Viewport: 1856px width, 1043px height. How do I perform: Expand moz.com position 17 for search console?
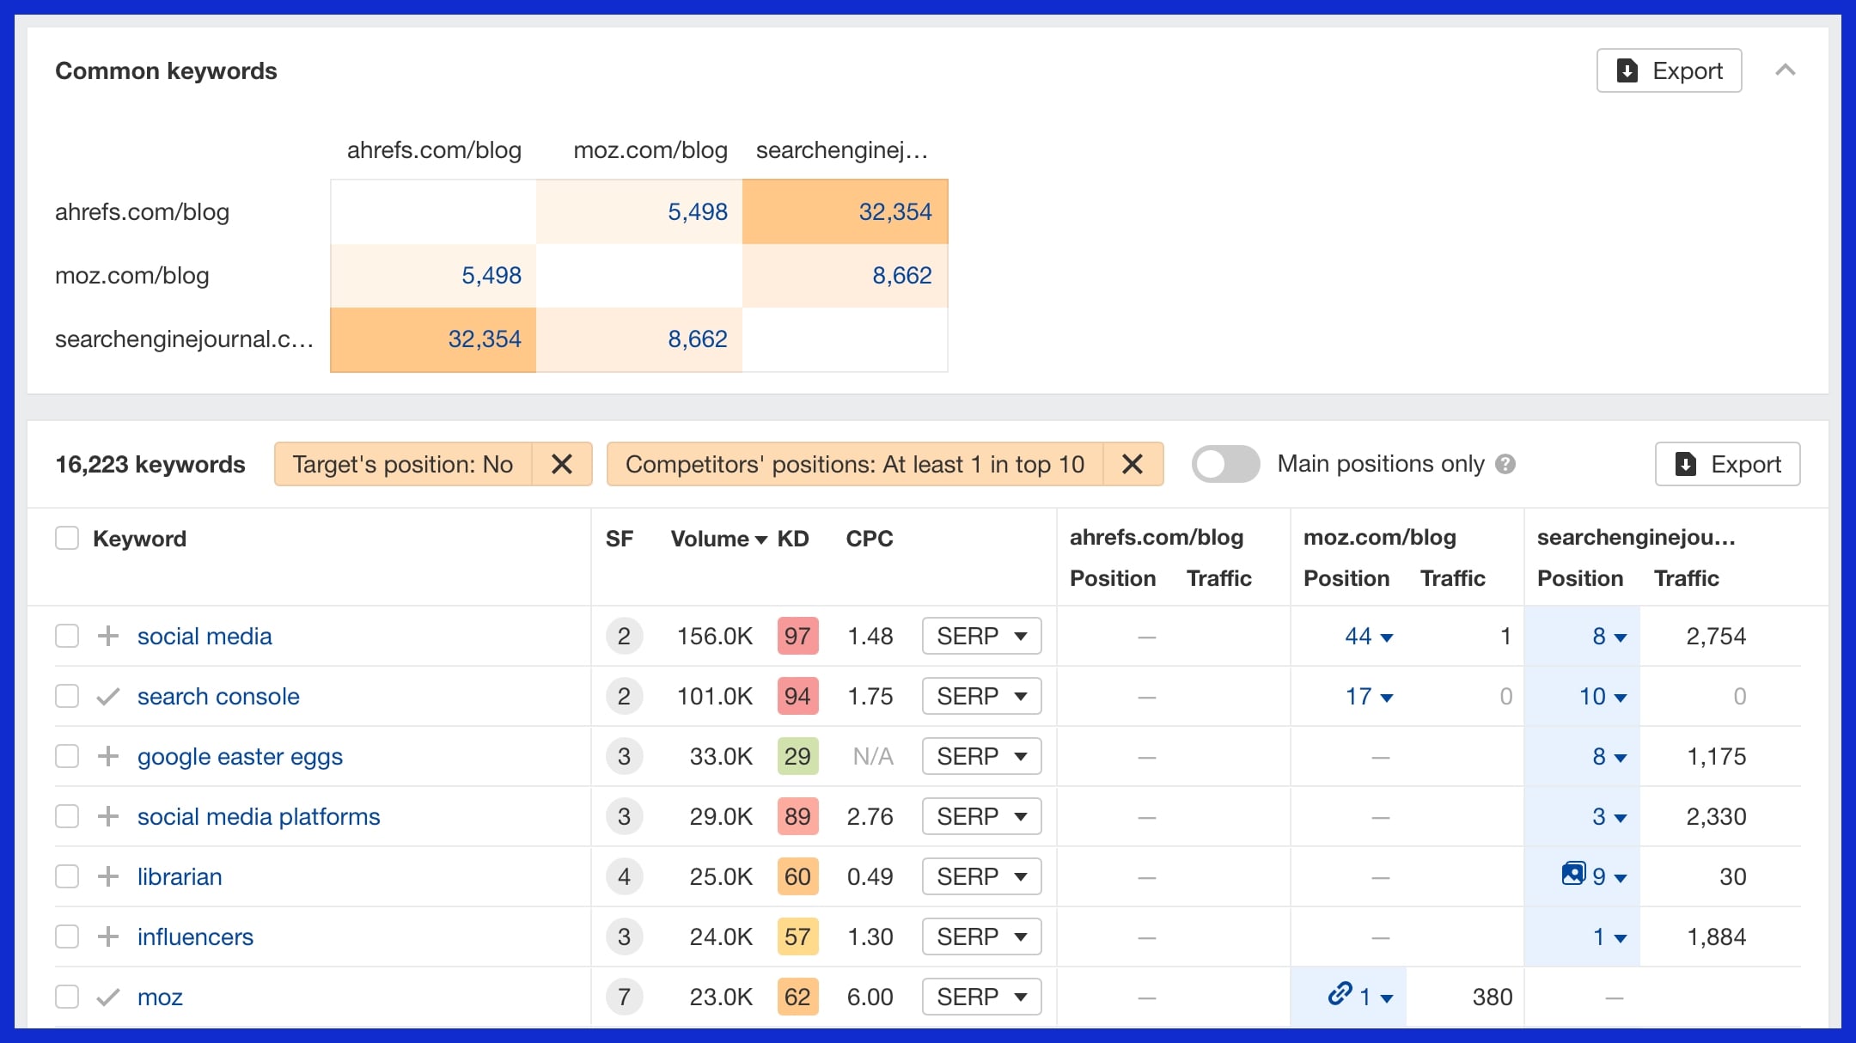(1369, 696)
